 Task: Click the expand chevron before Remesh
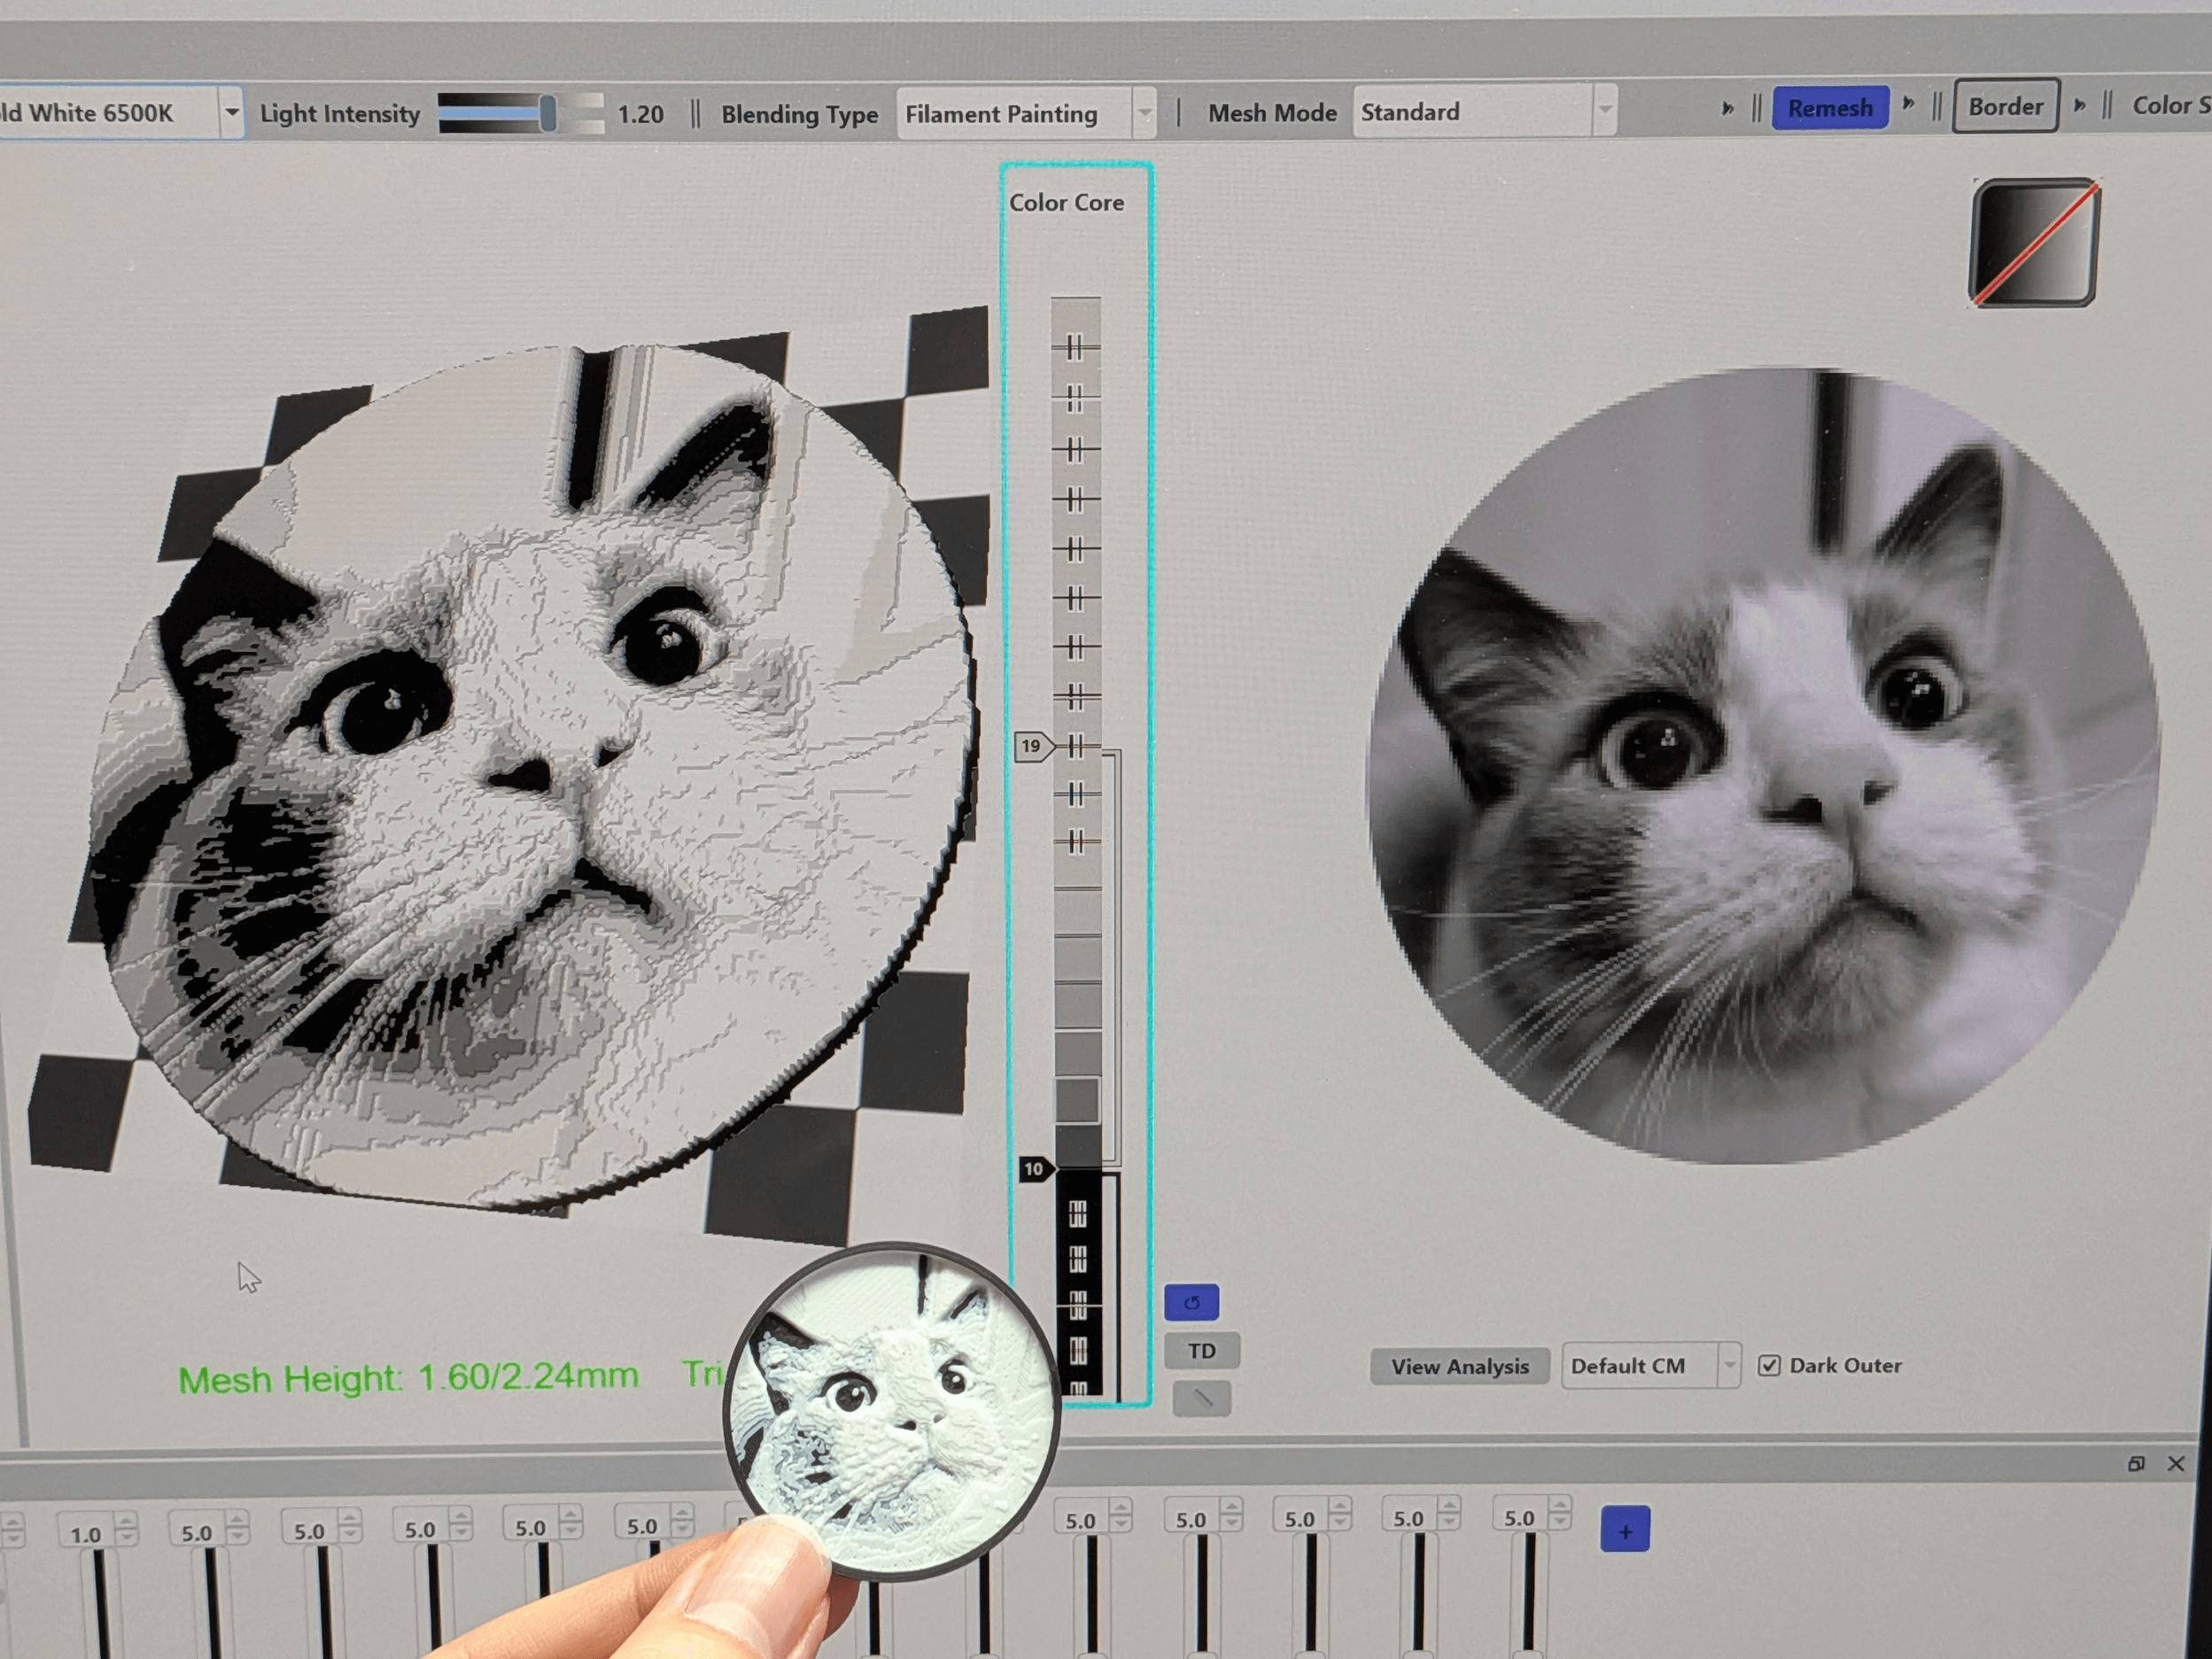tap(1727, 108)
